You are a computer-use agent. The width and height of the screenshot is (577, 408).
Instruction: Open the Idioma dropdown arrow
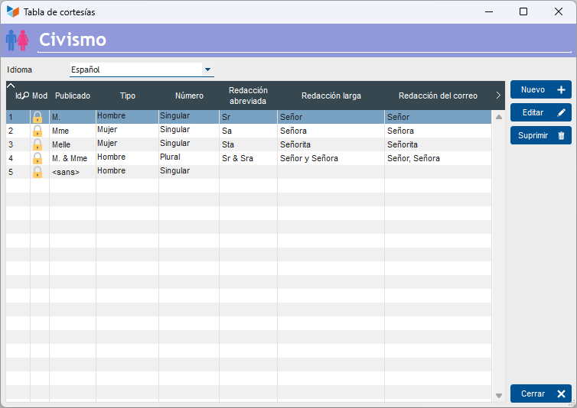(207, 70)
